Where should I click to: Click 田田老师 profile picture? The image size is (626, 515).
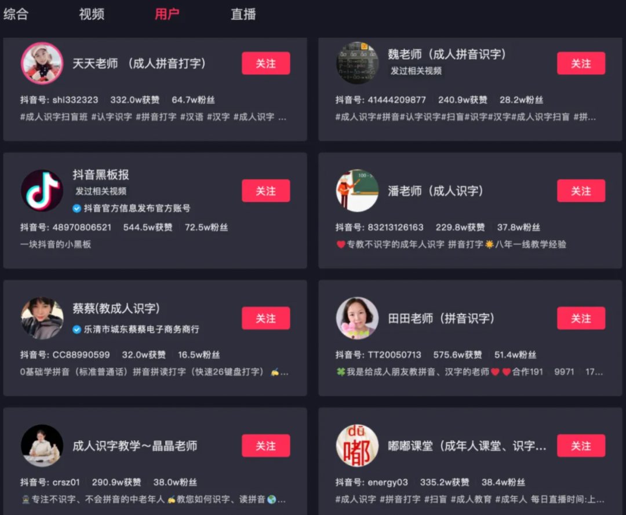pos(357,318)
